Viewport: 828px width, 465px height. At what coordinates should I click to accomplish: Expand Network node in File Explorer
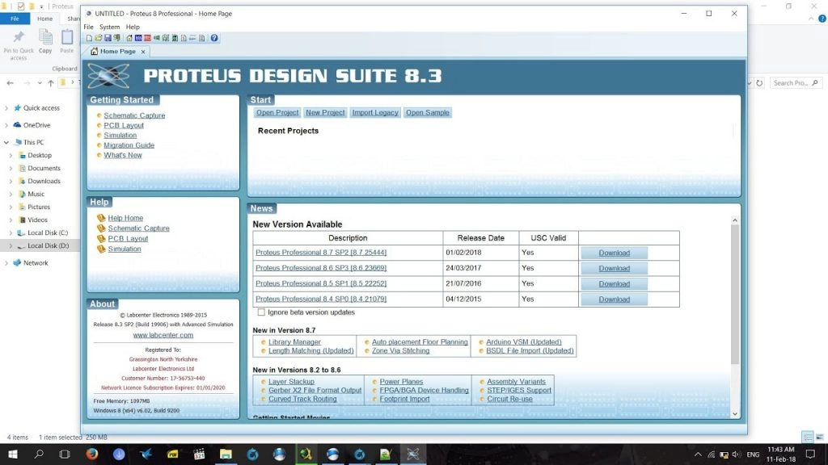pyautogui.click(x=6, y=263)
